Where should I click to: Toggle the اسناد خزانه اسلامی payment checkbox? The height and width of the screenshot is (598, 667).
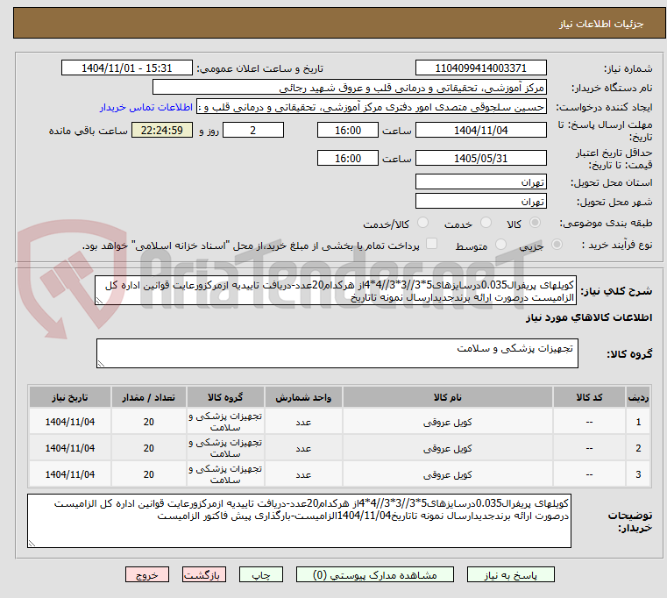click(x=431, y=244)
